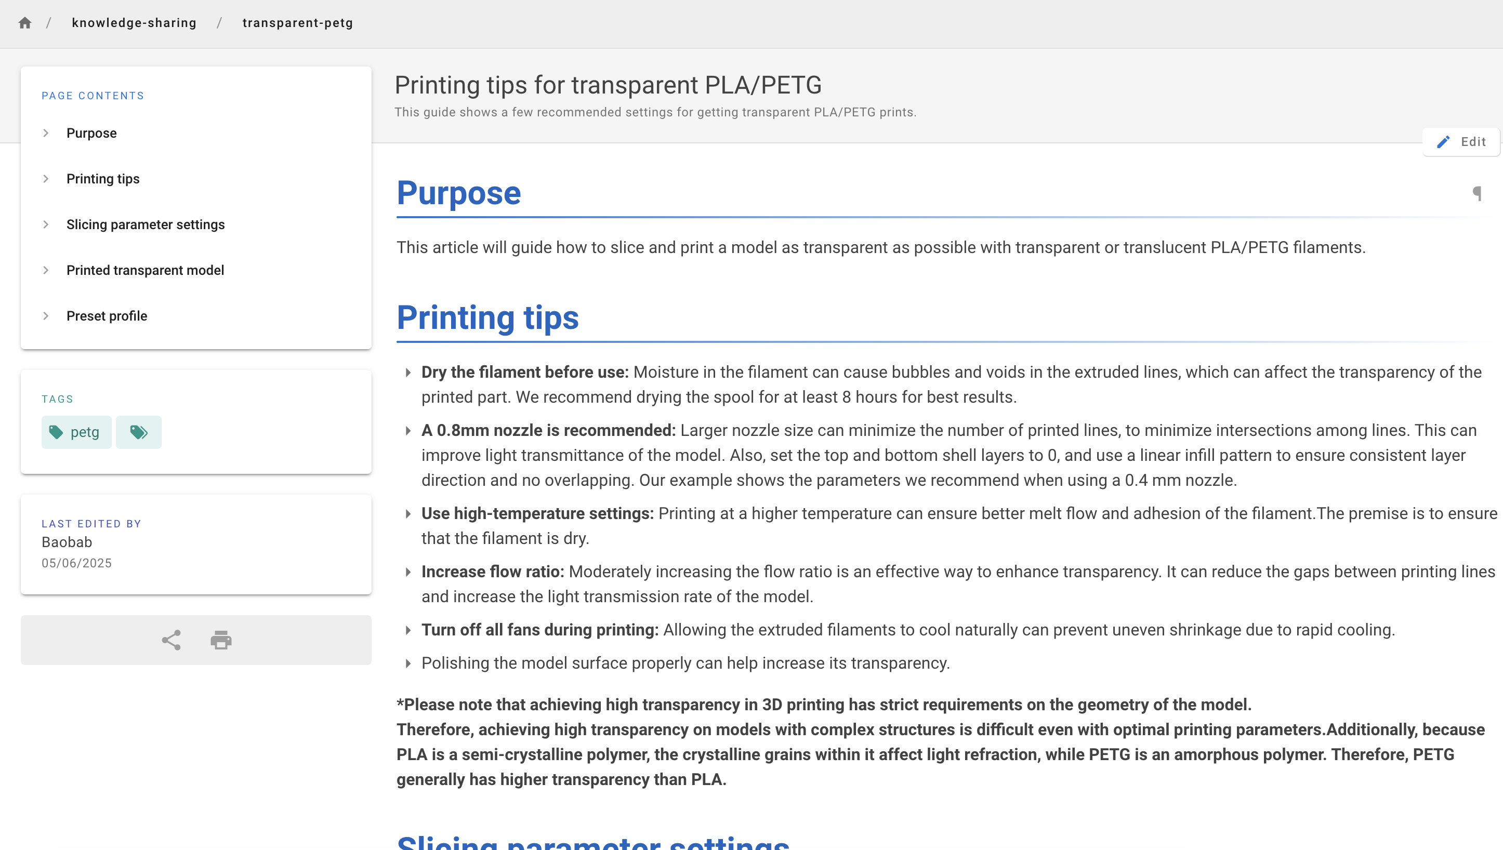Image resolution: width=1503 pixels, height=850 pixels.
Task: Click the pencil Edit button
Action: (1461, 142)
